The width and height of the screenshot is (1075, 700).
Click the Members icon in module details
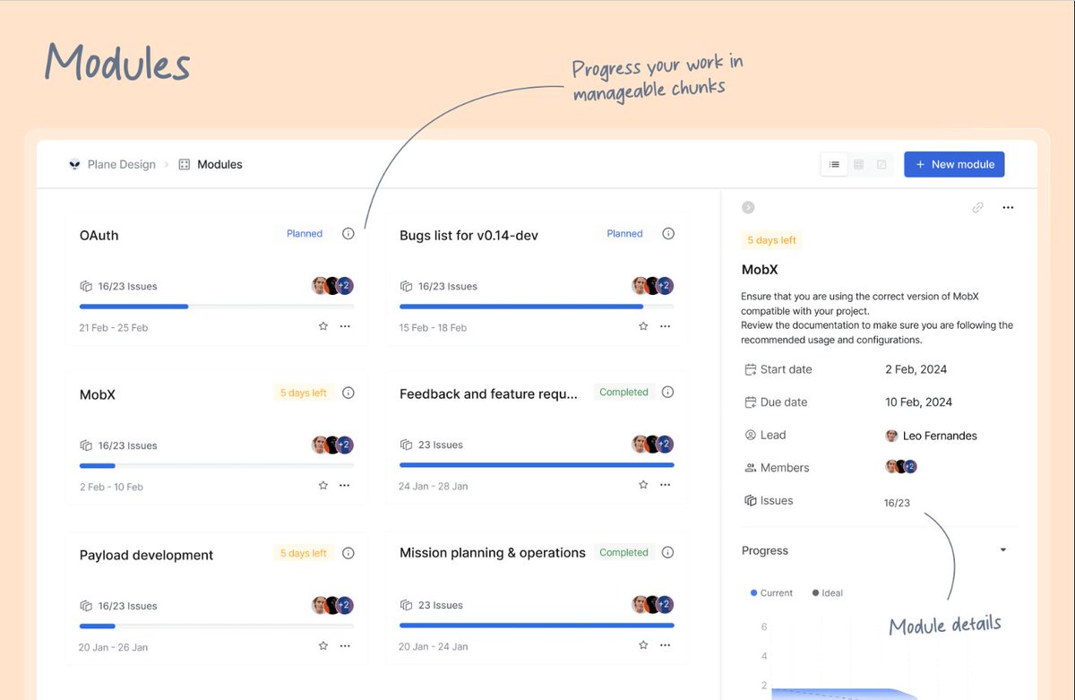pyautogui.click(x=749, y=467)
